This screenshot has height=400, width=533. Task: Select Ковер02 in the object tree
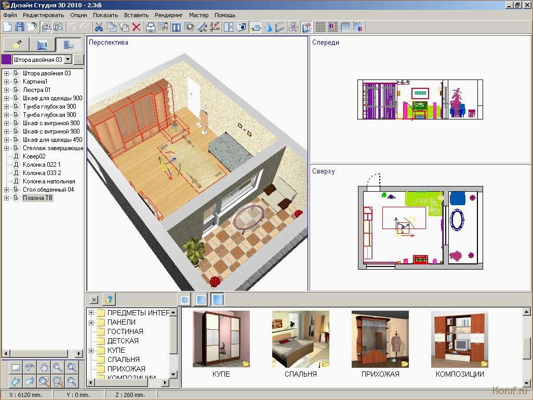pyautogui.click(x=34, y=156)
